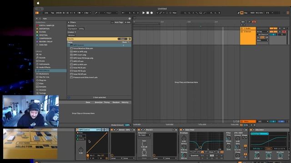
Task: Open Audio Effects in the Library
Action: point(45,67)
